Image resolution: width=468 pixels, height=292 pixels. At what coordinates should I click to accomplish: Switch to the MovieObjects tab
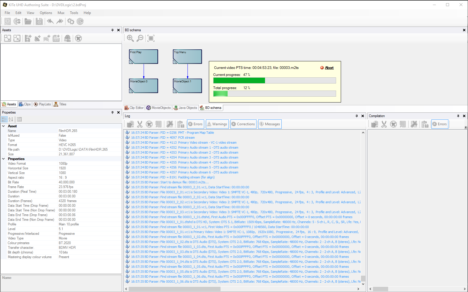[159, 108]
